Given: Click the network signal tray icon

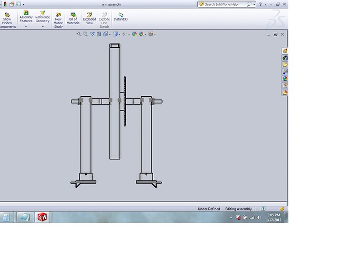Looking at the screenshot, I should (252, 217).
